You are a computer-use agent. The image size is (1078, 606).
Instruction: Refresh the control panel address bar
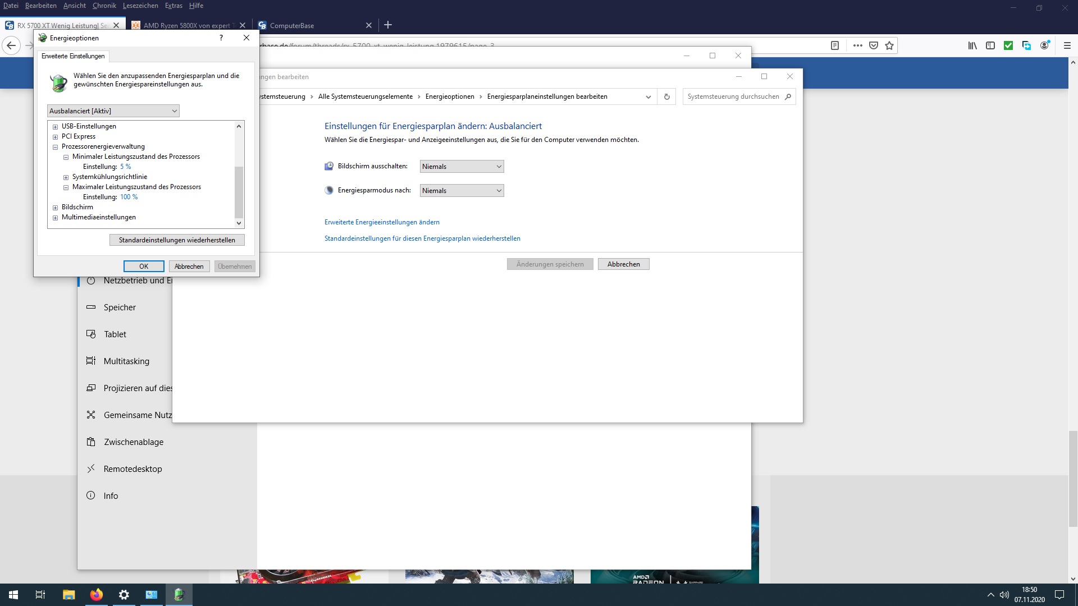667,97
